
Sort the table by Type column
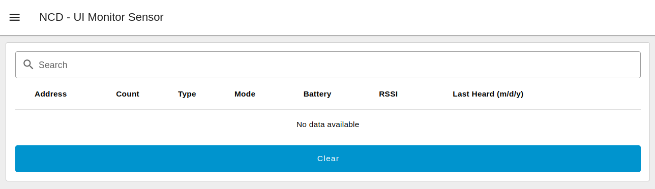point(187,94)
